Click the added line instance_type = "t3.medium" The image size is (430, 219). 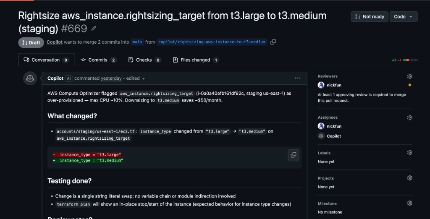click(88, 160)
